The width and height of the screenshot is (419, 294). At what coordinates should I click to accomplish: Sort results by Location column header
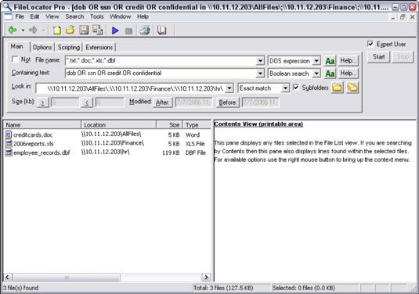[x=118, y=125]
